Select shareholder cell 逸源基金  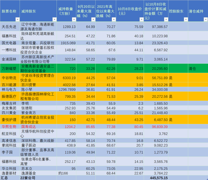tap(38, 173)
